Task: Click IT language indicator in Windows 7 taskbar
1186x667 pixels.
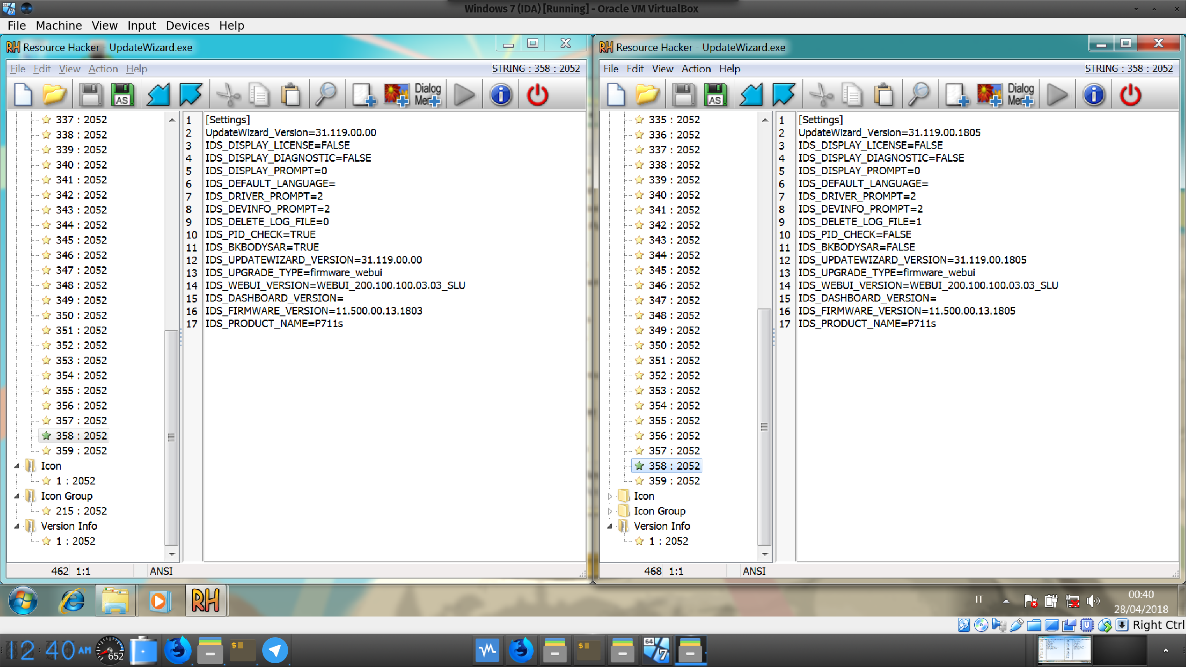Action: pos(979,599)
